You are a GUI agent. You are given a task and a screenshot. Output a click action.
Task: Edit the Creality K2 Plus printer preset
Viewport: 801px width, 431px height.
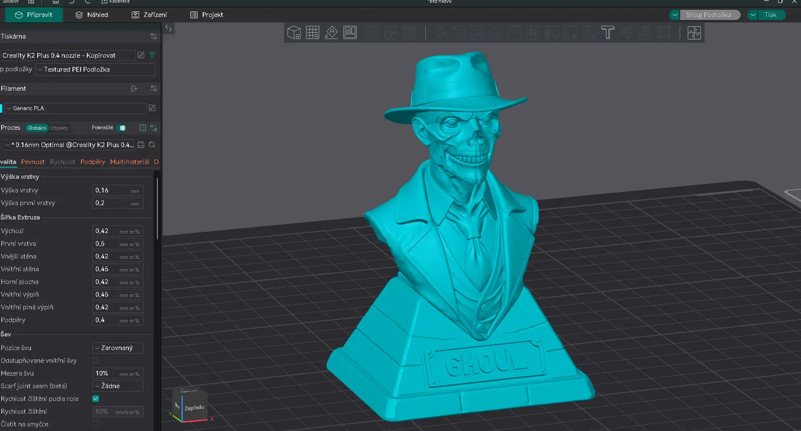click(x=141, y=55)
